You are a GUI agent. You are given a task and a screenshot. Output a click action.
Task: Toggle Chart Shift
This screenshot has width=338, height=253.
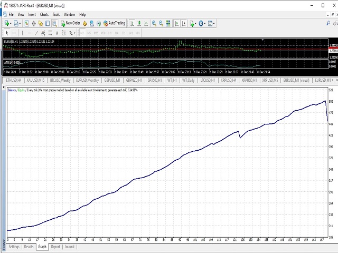(184, 23)
